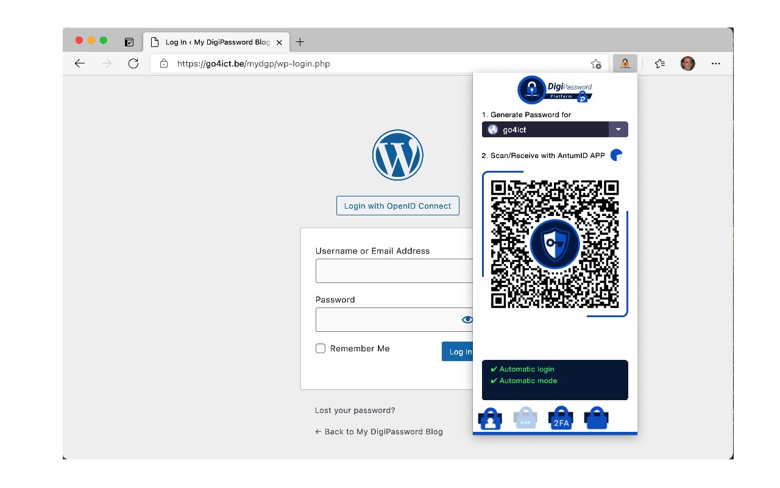
Task: Show password with eye icon
Action: (467, 320)
